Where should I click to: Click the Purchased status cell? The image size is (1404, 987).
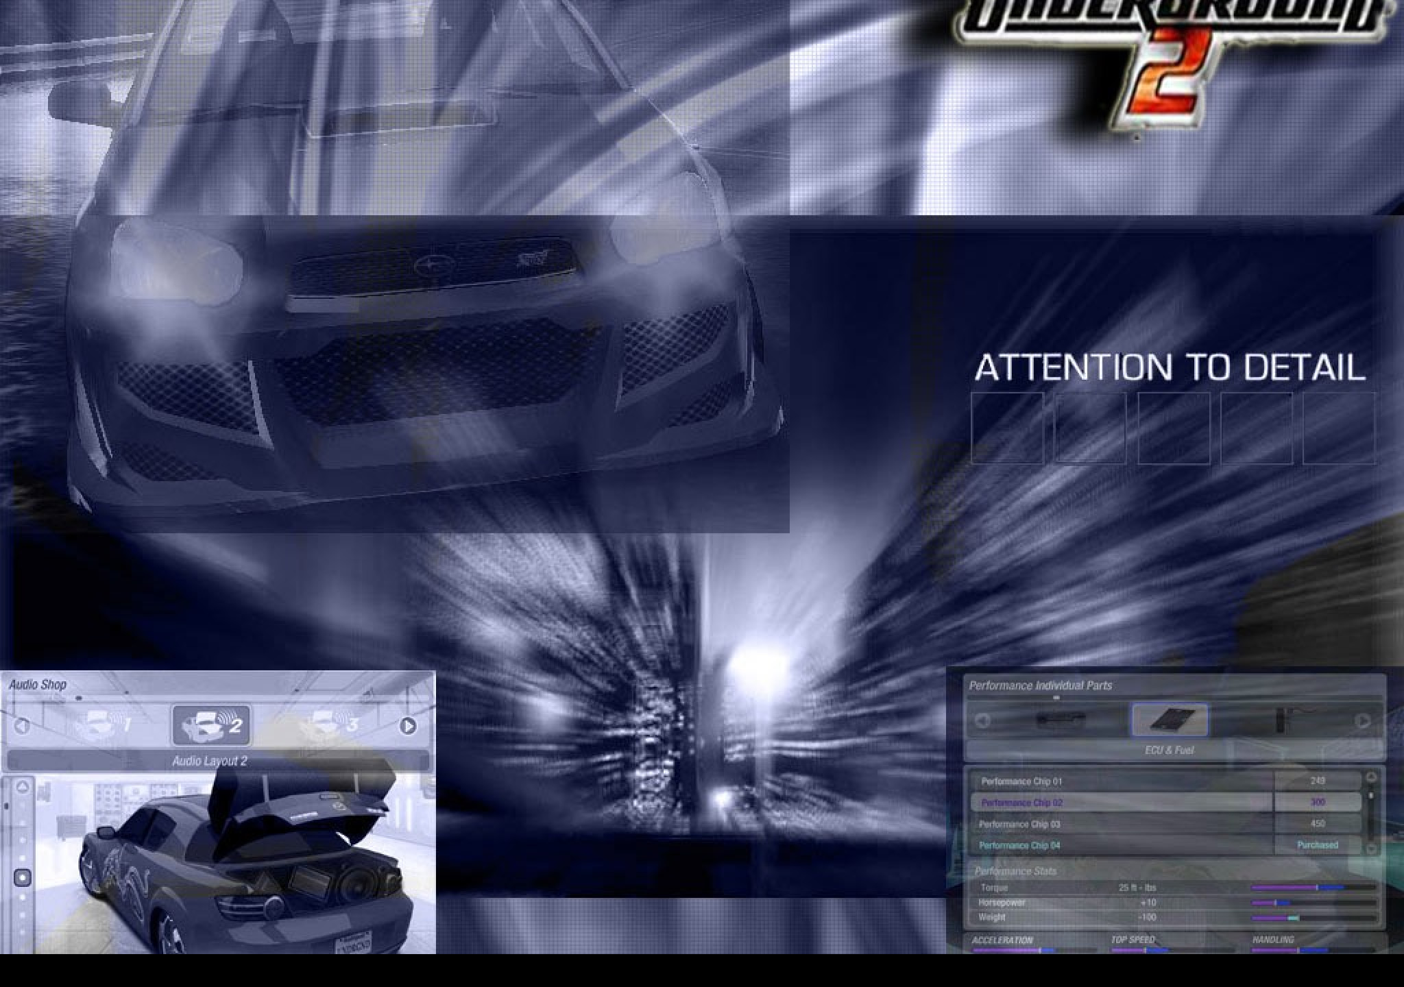[1318, 845]
